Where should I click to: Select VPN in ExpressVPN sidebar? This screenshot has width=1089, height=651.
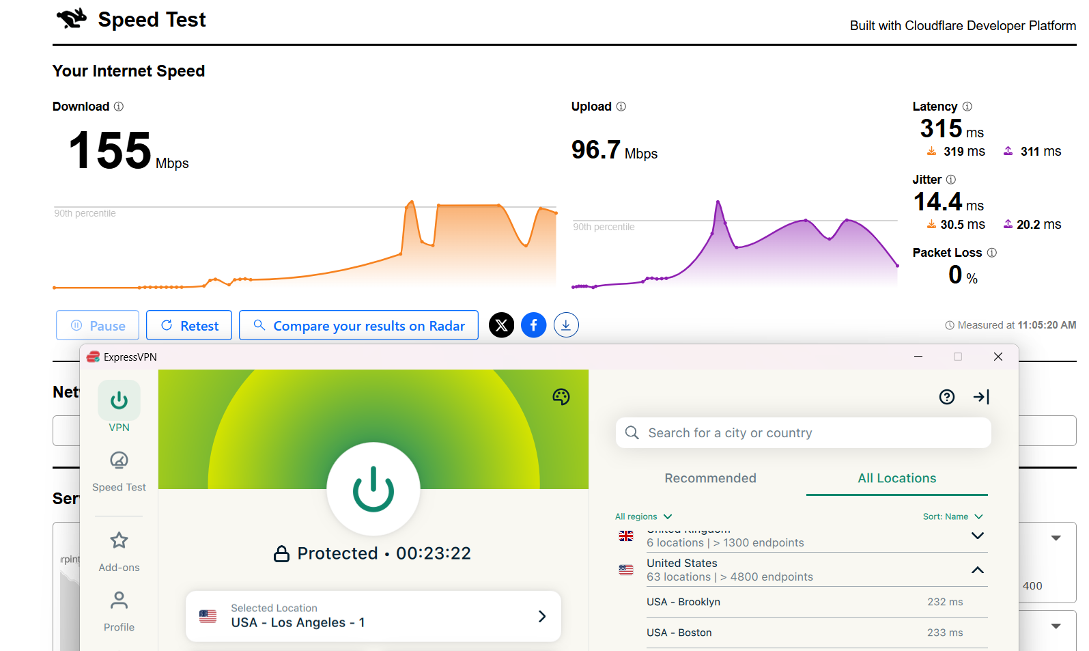(x=119, y=407)
